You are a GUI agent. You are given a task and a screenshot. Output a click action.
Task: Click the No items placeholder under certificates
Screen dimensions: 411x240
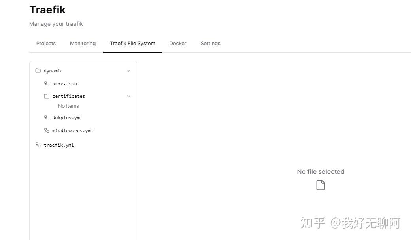tap(68, 106)
